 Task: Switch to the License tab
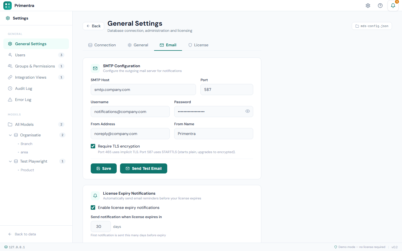coord(198,45)
